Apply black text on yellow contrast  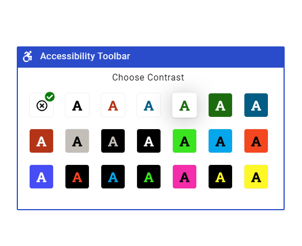click(256, 177)
